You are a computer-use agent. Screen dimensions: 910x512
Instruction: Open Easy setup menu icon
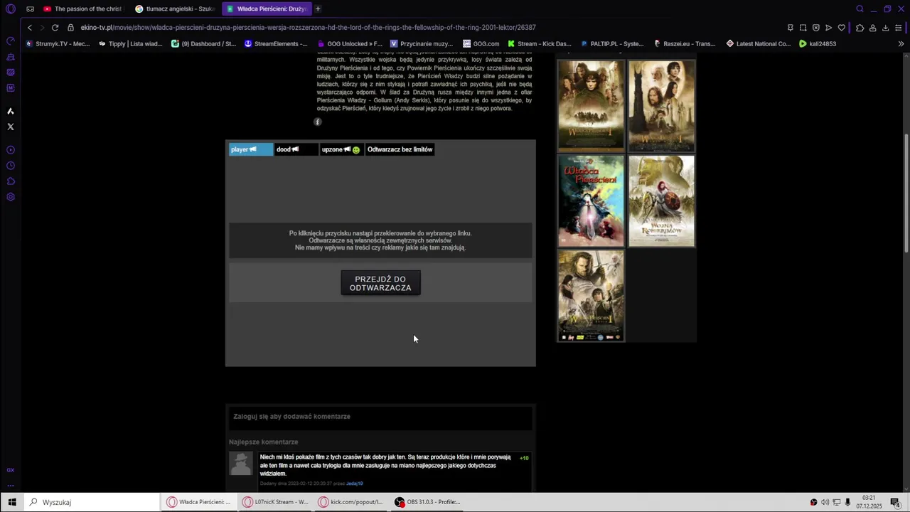click(899, 28)
